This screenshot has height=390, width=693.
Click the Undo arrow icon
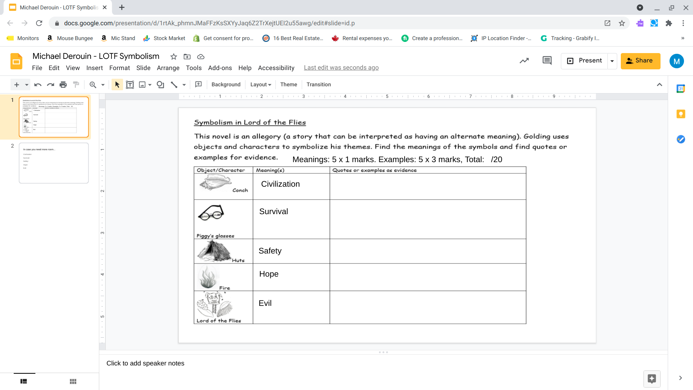38,84
